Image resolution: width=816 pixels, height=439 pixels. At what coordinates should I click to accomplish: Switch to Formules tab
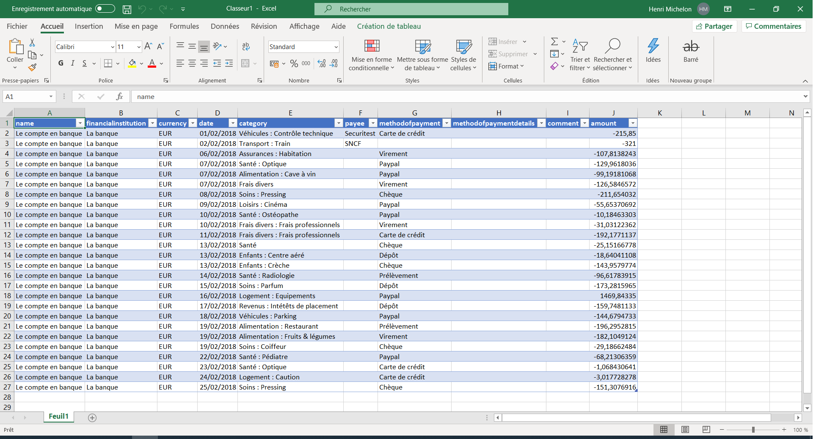coord(184,26)
